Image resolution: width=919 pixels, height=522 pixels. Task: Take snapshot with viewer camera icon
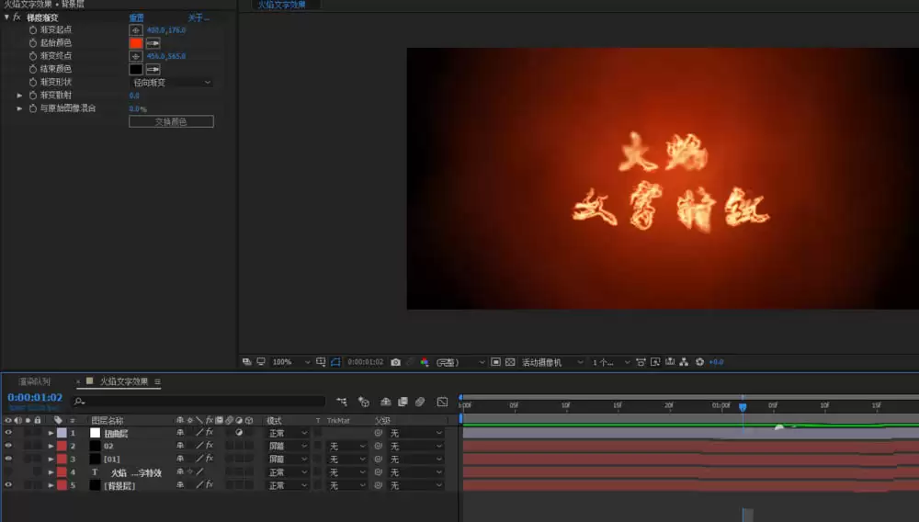click(395, 362)
